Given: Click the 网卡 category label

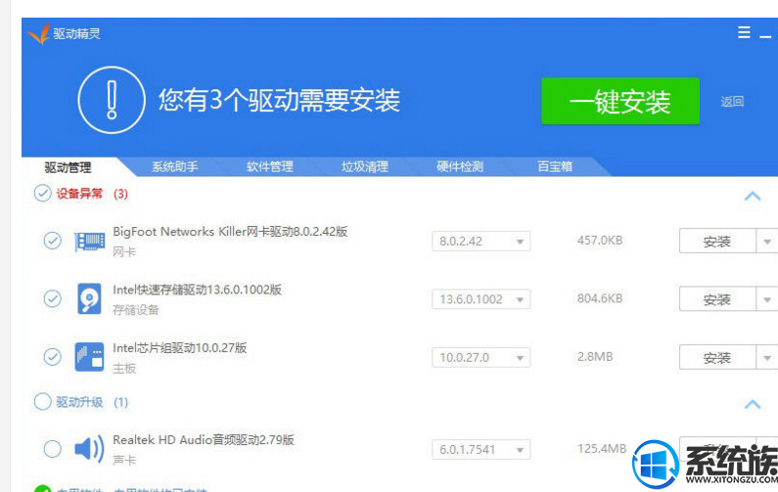Looking at the screenshot, I should tap(124, 252).
